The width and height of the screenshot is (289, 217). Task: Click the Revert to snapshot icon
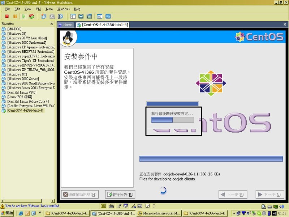coord(52,16)
